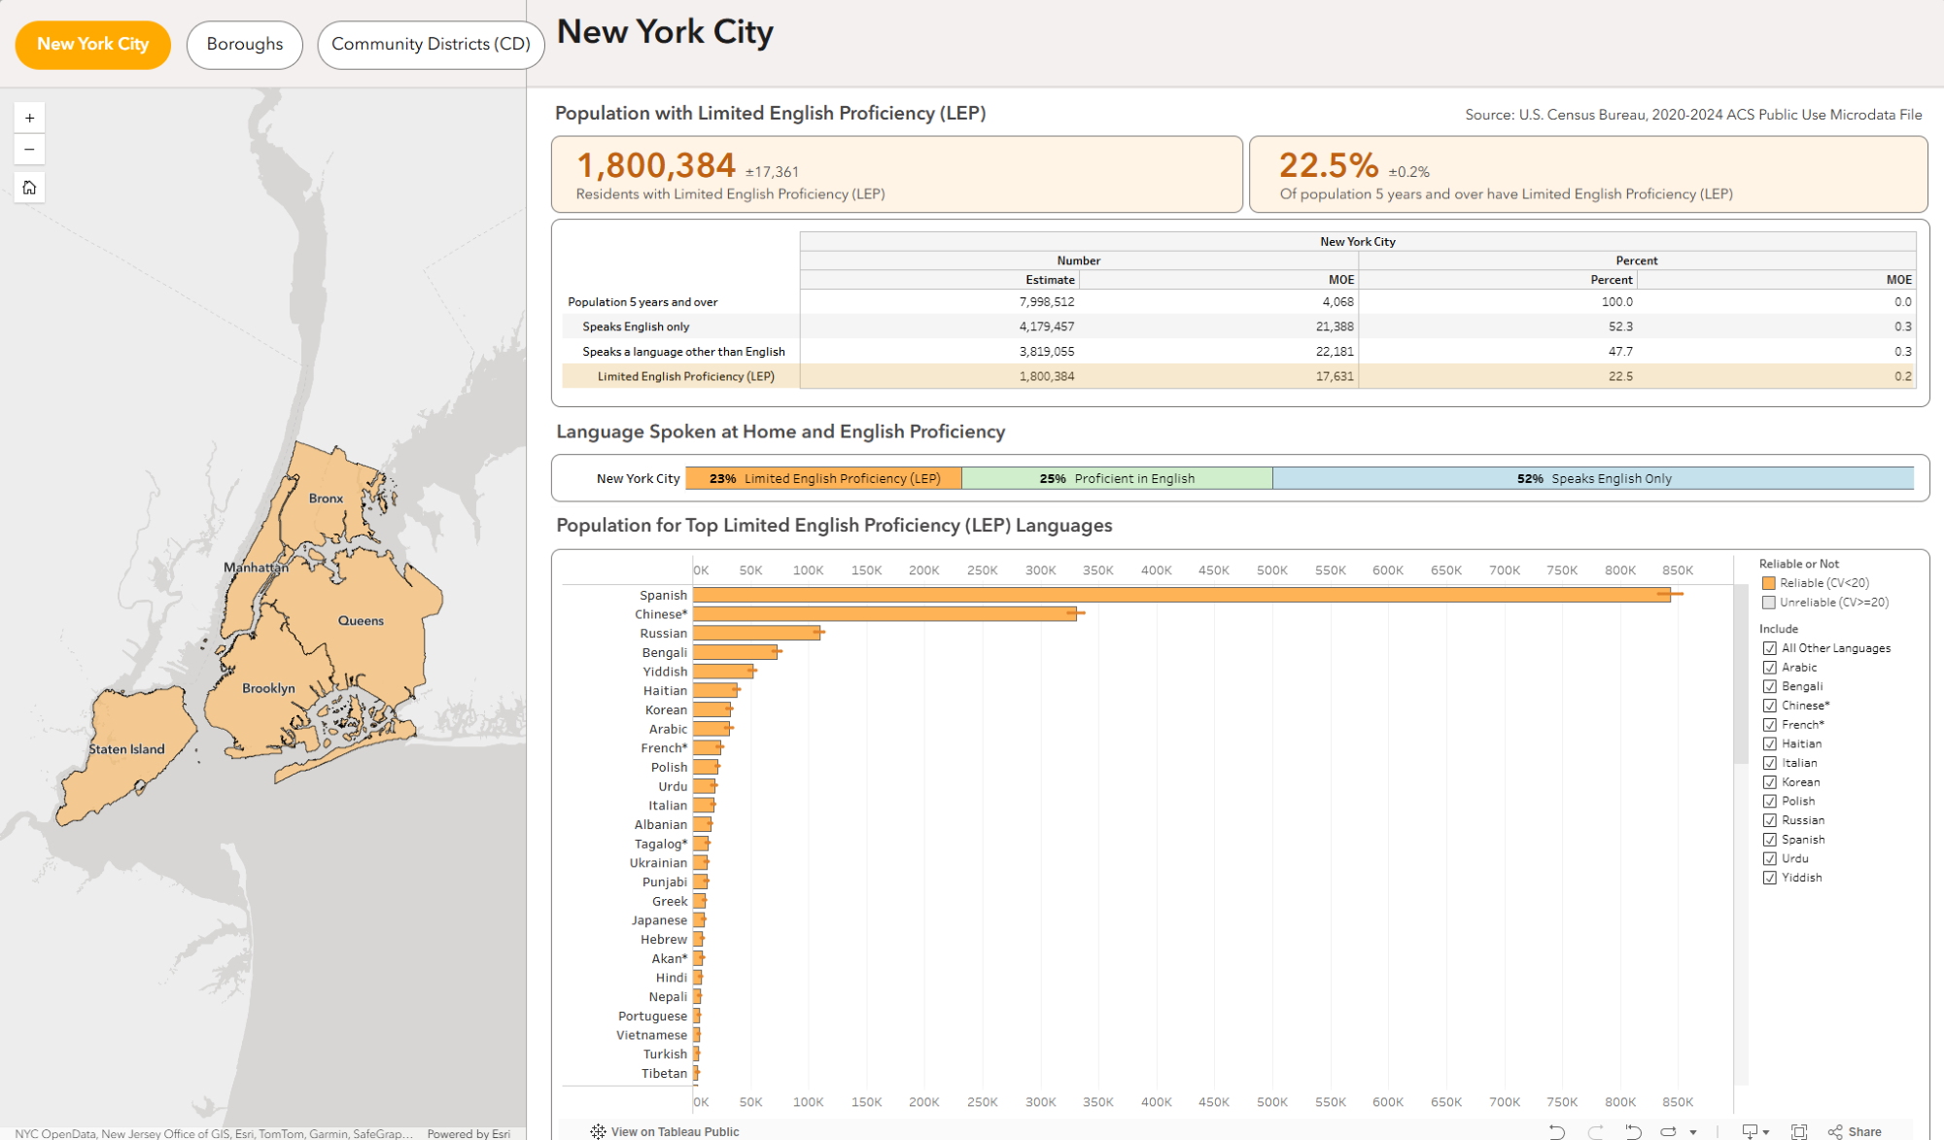Viewport: 1944px width, 1140px height.
Task: Toggle the Yiddish language checkbox
Action: [x=1770, y=878]
